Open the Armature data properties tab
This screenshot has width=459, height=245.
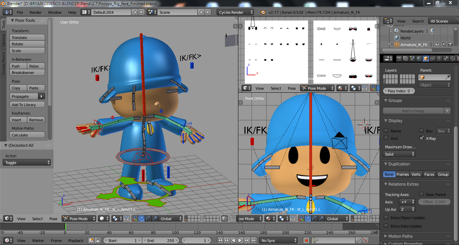(439, 58)
